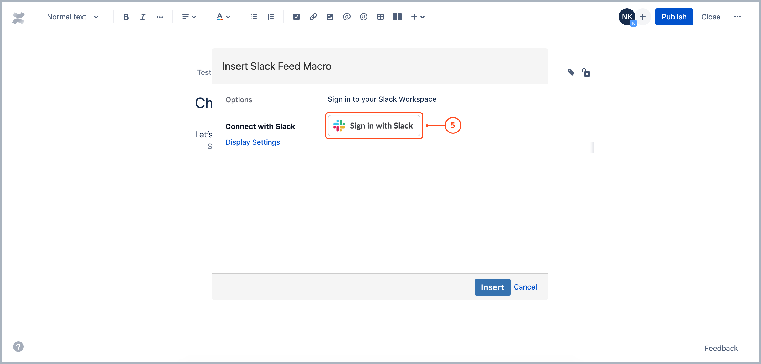This screenshot has height=364, width=761.
Task: Insert a numbered list
Action: (270, 17)
